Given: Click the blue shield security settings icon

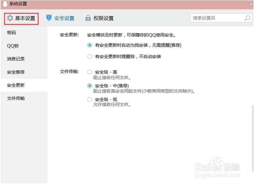Looking at the screenshot, I should pyautogui.click(x=49, y=18).
